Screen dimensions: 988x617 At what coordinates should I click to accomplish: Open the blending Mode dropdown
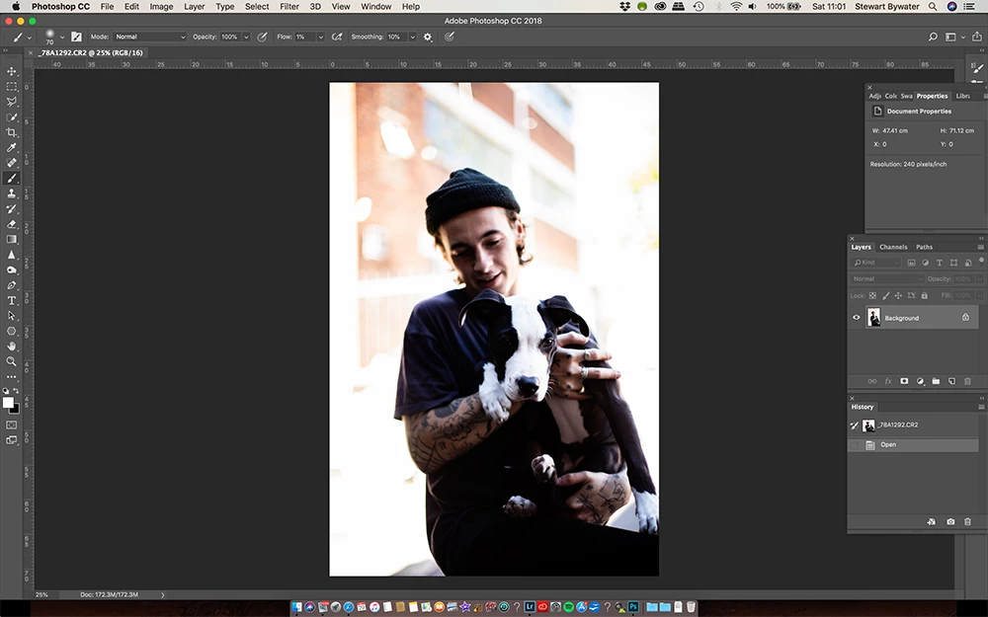click(150, 37)
